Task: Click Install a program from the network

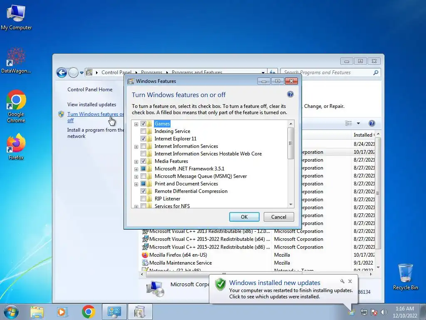Action: tap(95, 133)
